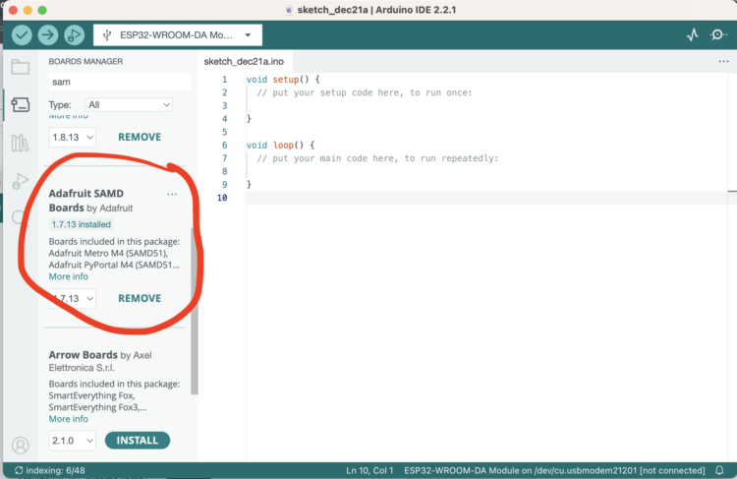Open the user account icon
This screenshot has height=479, width=737.
[21, 446]
